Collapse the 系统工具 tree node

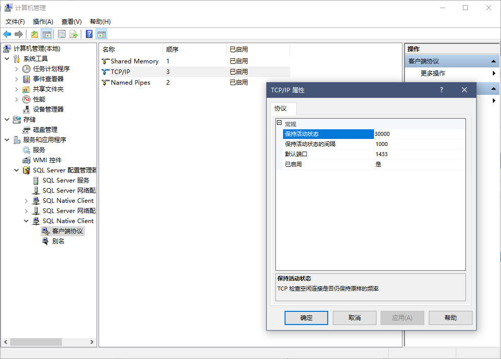coord(7,58)
